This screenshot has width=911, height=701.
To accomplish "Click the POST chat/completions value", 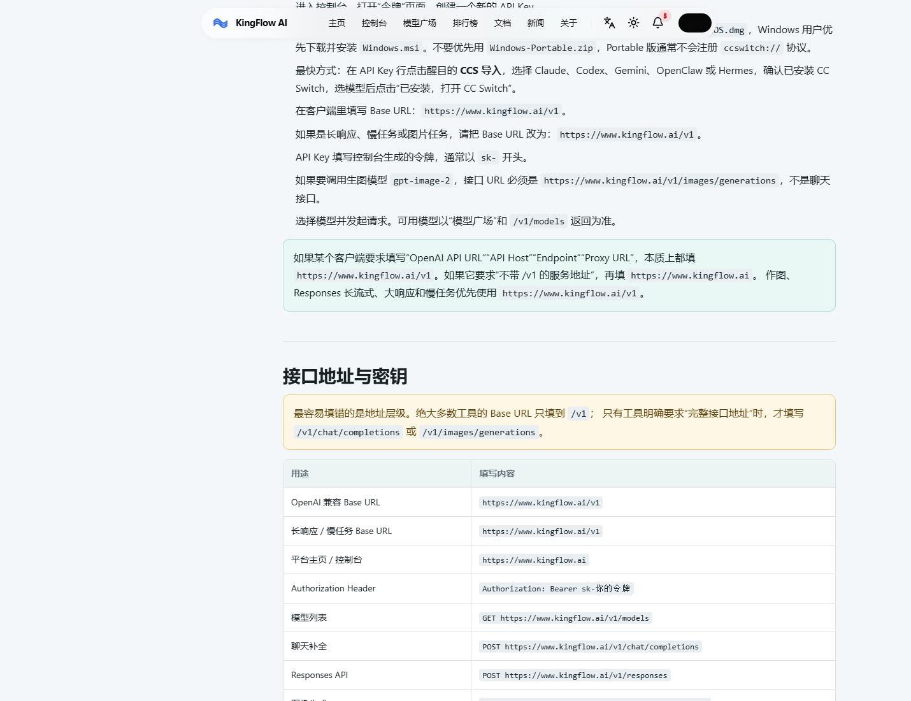I will 591,647.
